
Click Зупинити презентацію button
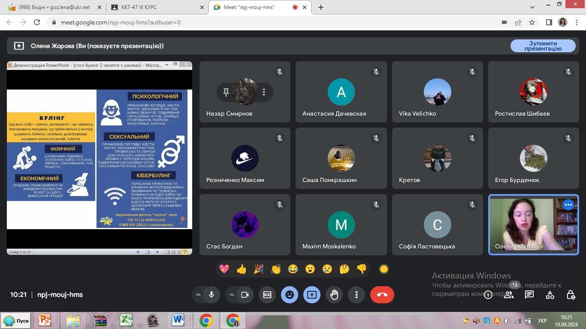pyautogui.click(x=543, y=46)
